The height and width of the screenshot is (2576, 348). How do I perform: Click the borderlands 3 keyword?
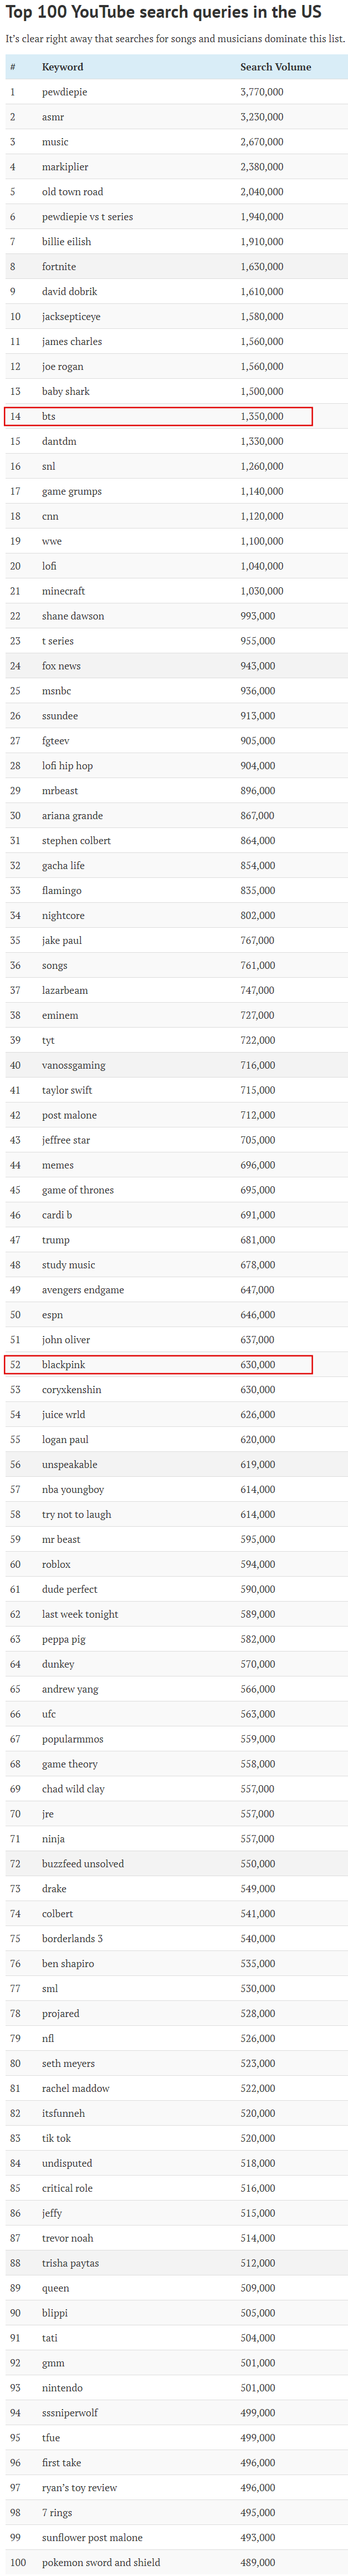coord(72,1938)
